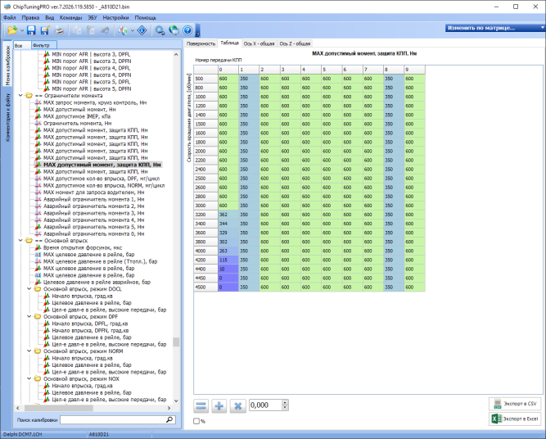Click the Paste clipboard toolbar icon

(x=91, y=30)
